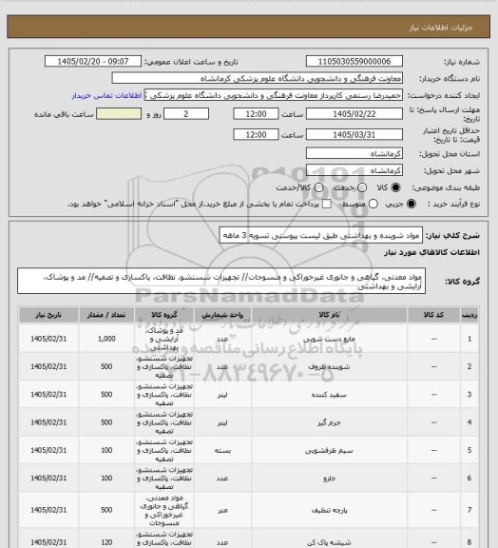The height and width of the screenshot is (548, 498).
Task: Click the واحد شمارش column header
Action: (222, 315)
